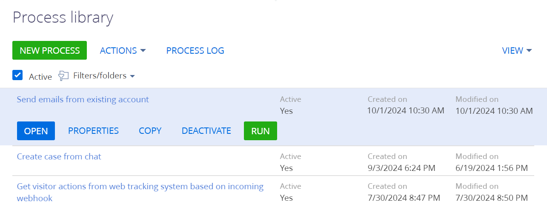
Task: Click the NEW PROCESS button
Action: 49,50
